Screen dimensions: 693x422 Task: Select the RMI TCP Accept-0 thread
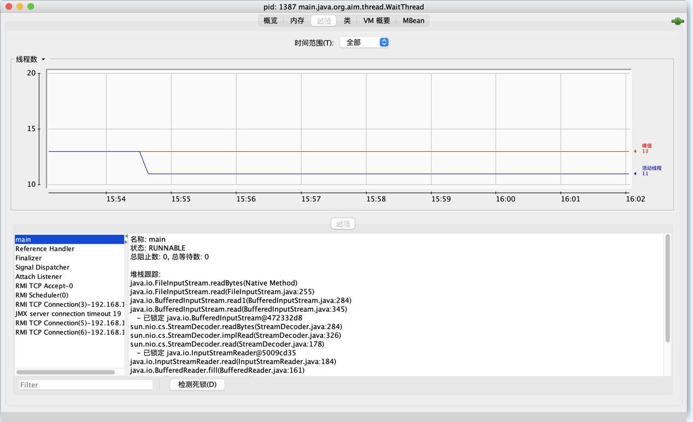click(x=69, y=286)
